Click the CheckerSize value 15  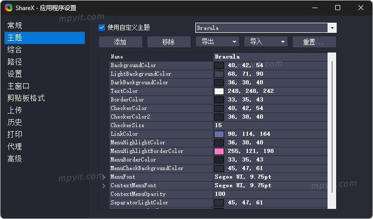click(219, 125)
